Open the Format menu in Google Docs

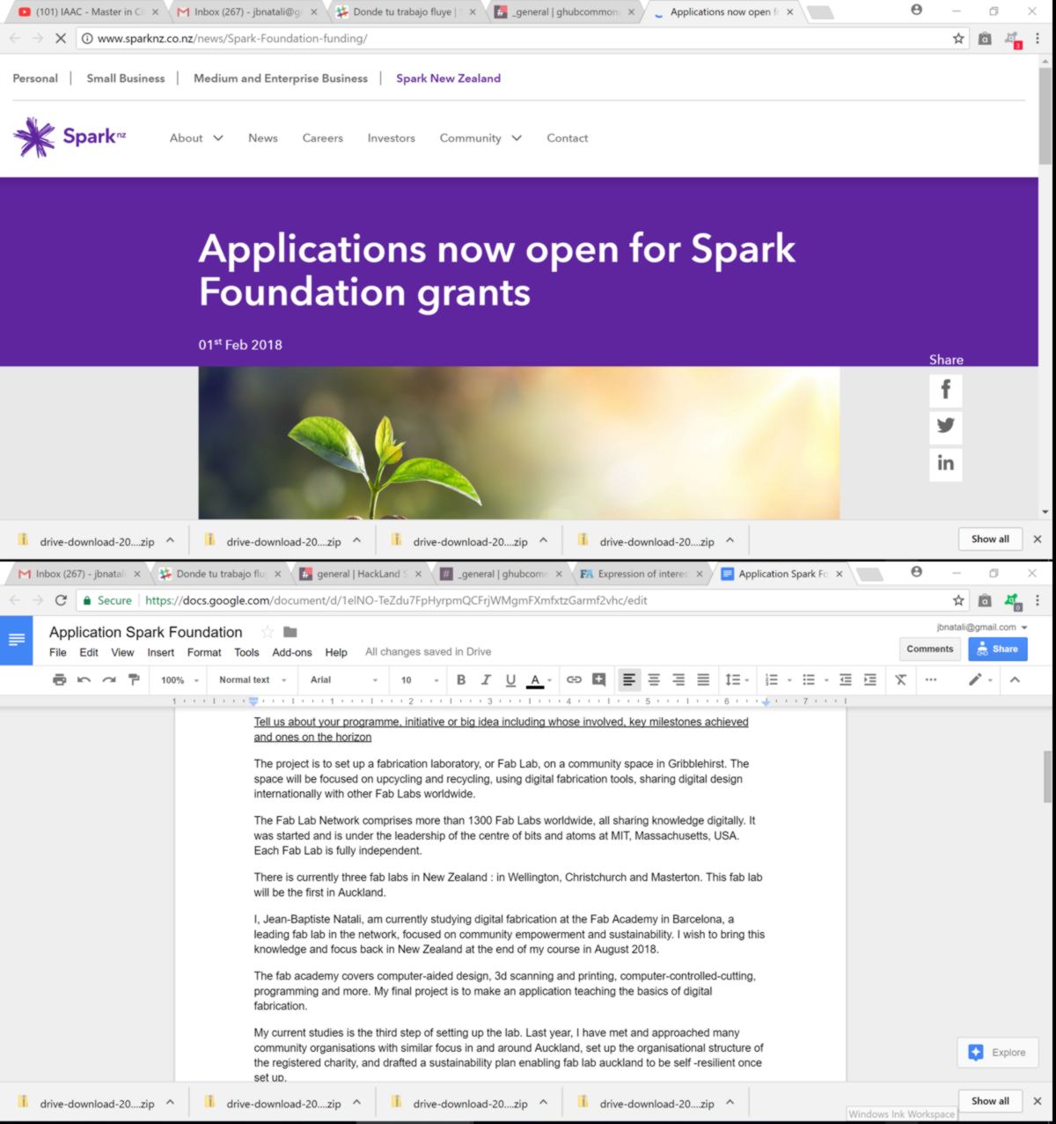tap(204, 652)
